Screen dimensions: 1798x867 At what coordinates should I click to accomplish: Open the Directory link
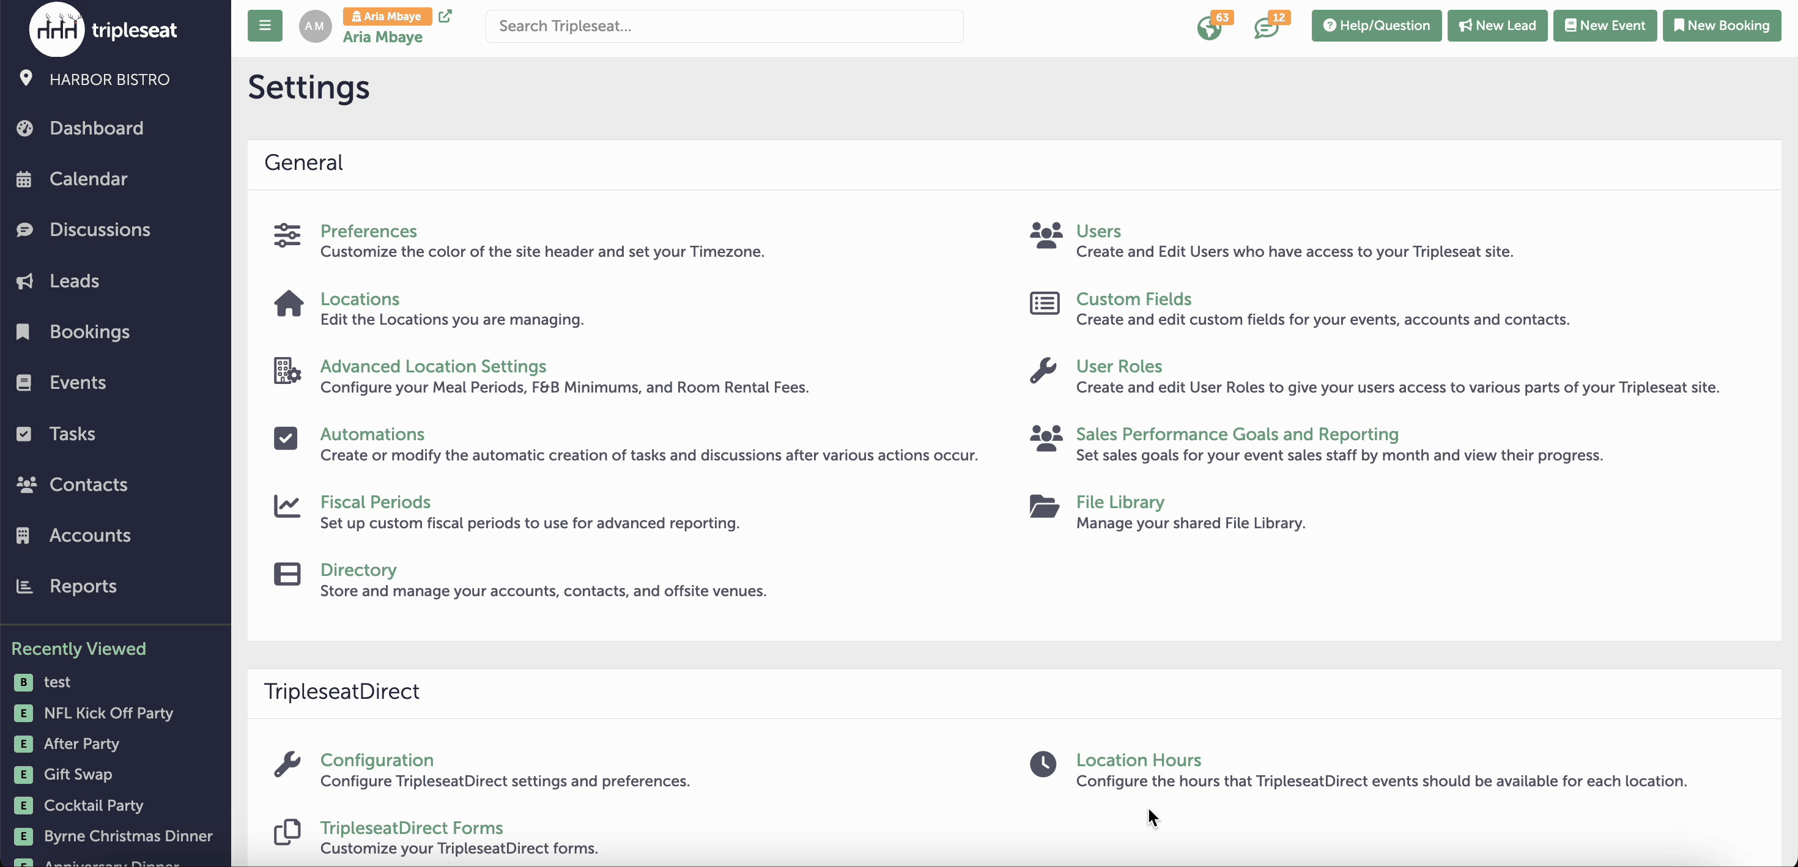click(358, 570)
